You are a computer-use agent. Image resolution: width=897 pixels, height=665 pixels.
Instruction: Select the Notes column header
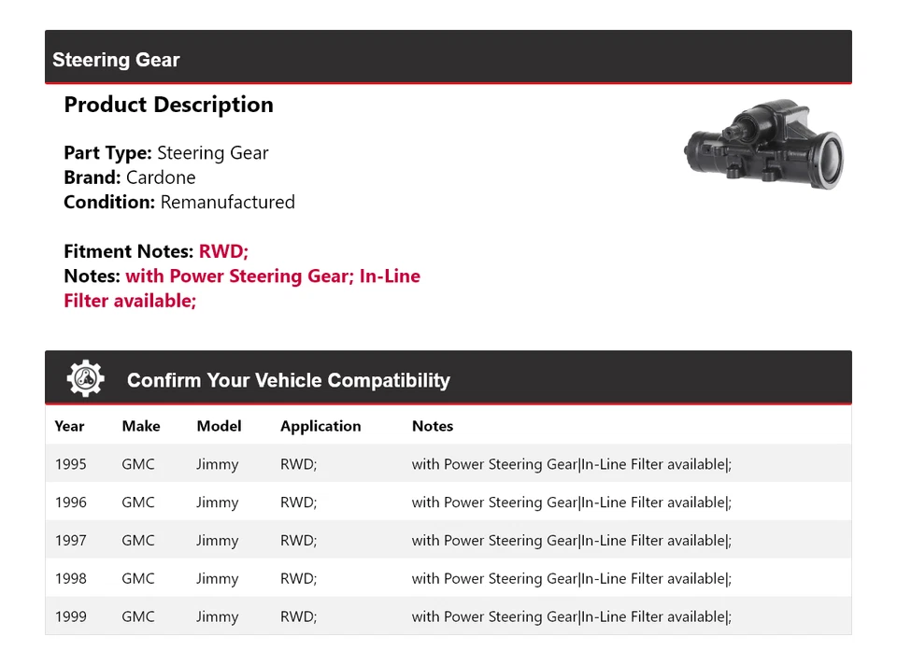(433, 426)
